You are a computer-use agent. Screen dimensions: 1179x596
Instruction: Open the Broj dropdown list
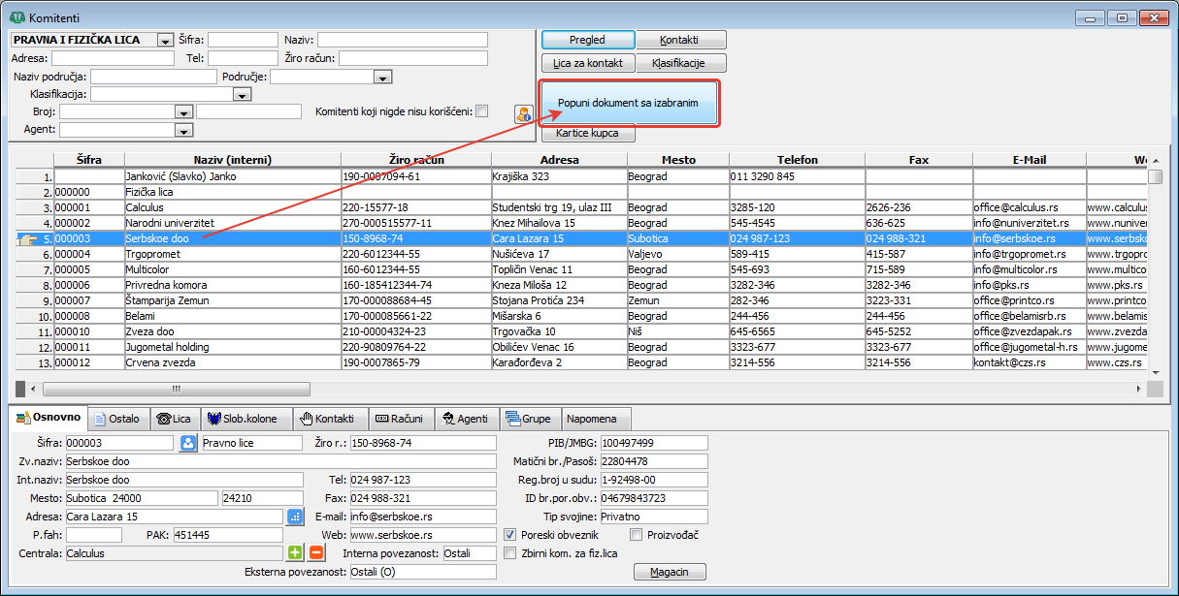[x=184, y=112]
